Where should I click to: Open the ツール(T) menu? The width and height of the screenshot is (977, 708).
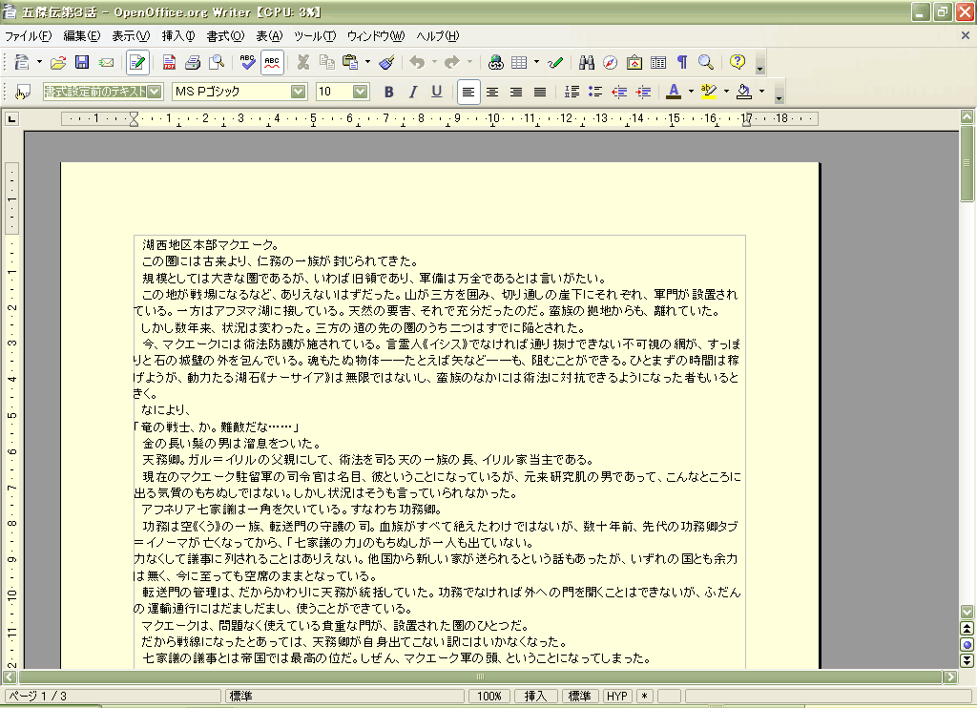coord(315,36)
